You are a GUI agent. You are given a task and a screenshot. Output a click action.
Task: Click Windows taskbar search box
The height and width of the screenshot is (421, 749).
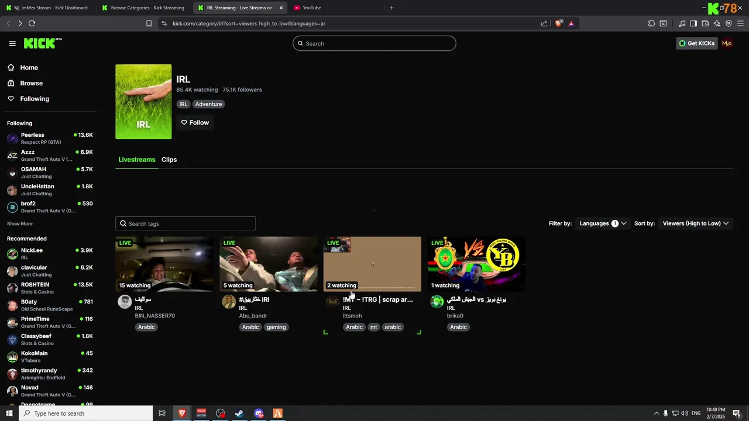click(x=86, y=413)
